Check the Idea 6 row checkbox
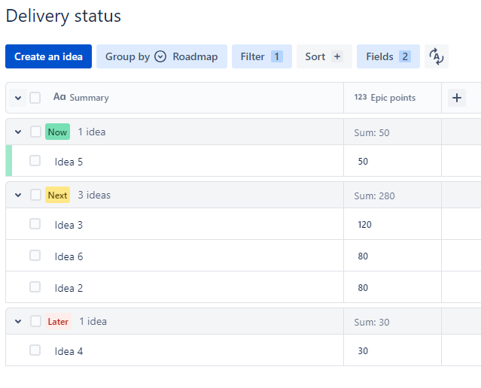This screenshot has height=388, width=481. click(x=35, y=256)
